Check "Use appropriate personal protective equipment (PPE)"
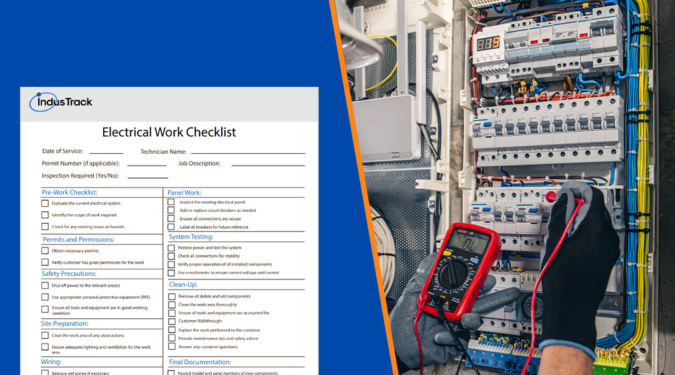 tap(44, 297)
